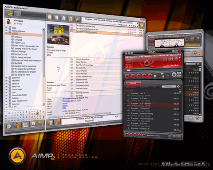Open the Grouping By artists dropdown
This screenshot has width=213, height=170.
(x=19, y=22)
